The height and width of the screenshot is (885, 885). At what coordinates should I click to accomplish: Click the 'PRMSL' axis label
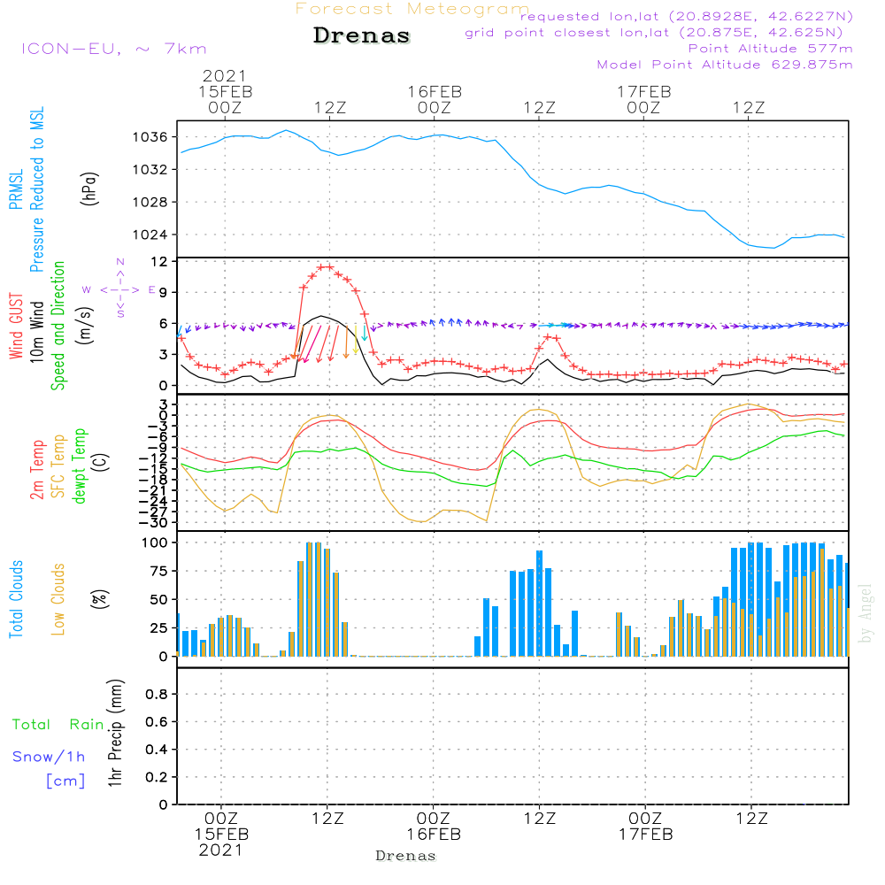pos(16,189)
